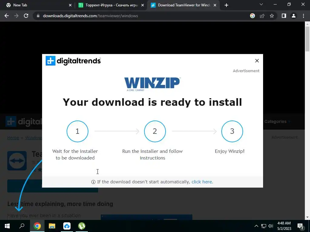
Task: Toggle the browser side panel
Action: 284,16
